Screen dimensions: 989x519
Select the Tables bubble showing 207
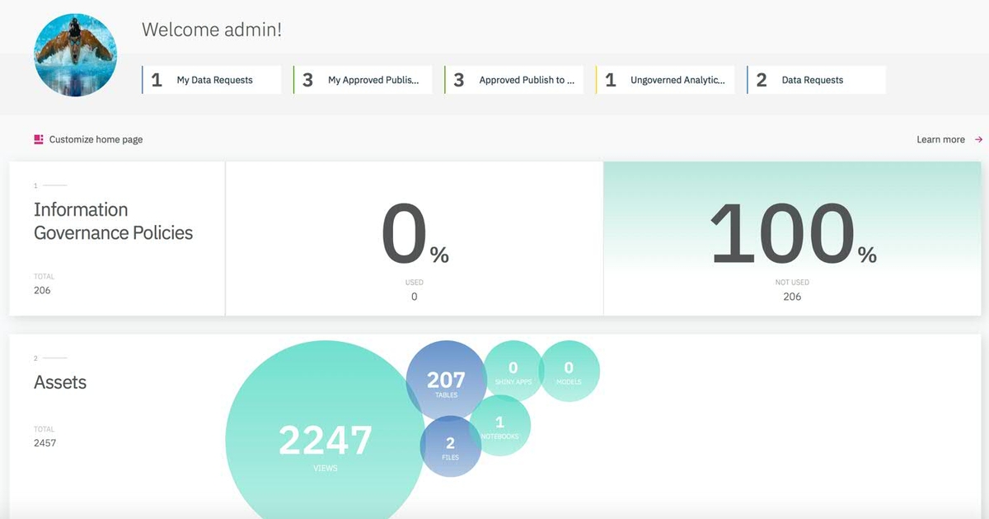(x=445, y=381)
